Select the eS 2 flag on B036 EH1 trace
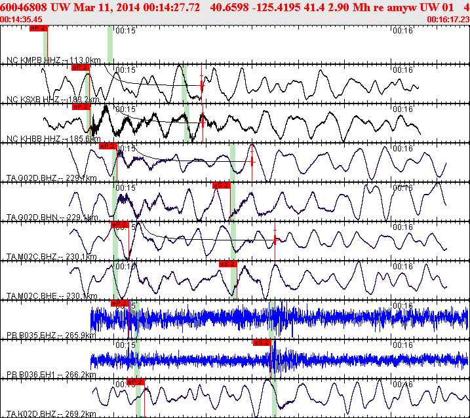470x418 pixels. tap(262, 343)
